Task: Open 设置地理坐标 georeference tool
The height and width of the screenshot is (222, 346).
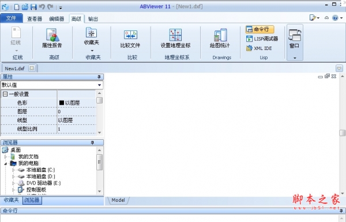Action: pos(175,38)
